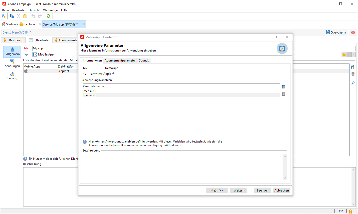
Task: Click the Cut scissors icon
Action: pos(18,16)
